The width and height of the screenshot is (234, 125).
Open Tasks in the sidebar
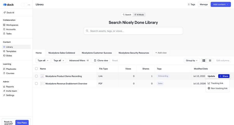point(7,34)
